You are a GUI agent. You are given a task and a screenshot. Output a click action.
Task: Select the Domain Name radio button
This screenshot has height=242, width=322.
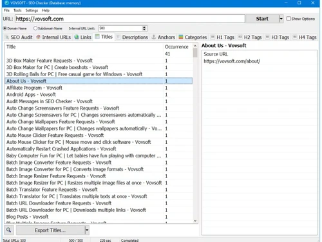click(5, 28)
